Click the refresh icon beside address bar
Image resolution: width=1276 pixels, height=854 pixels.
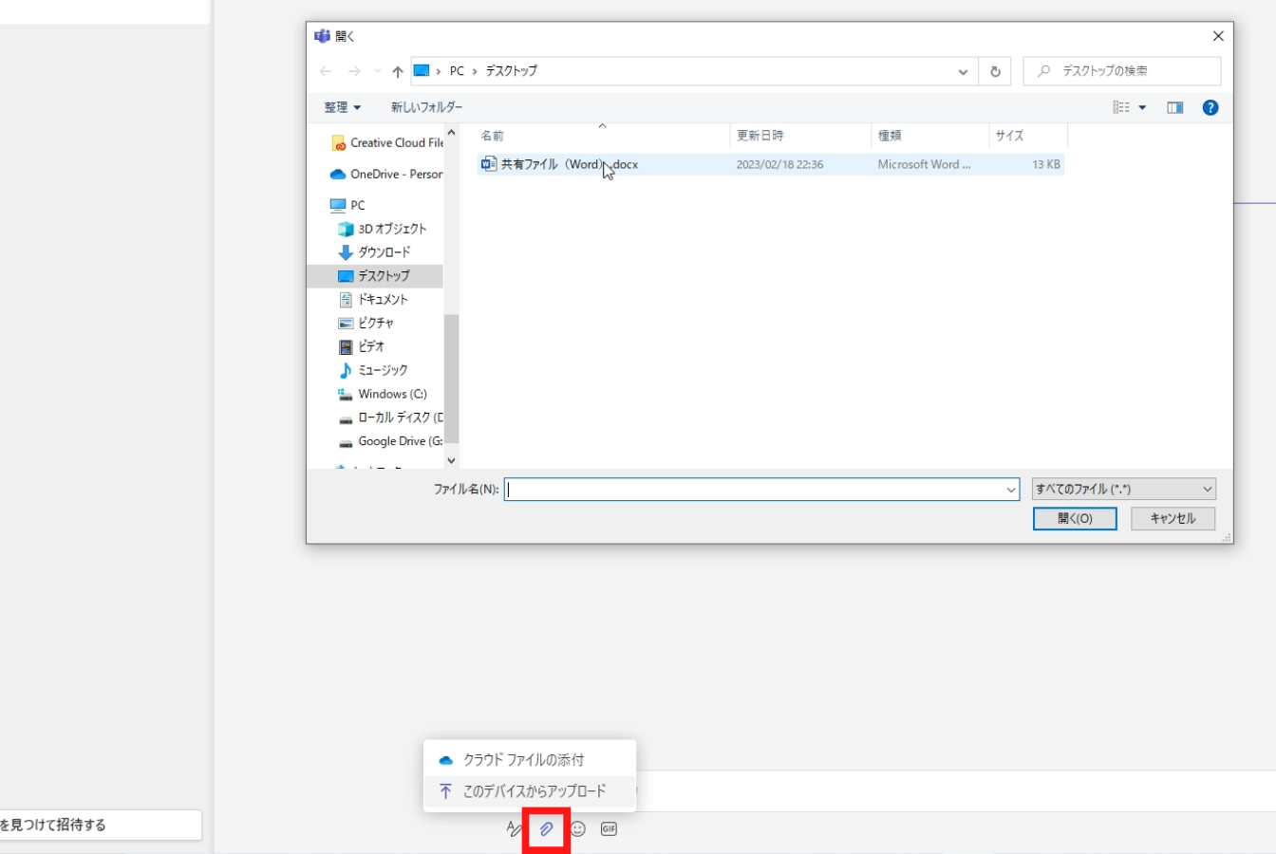point(995,71)
